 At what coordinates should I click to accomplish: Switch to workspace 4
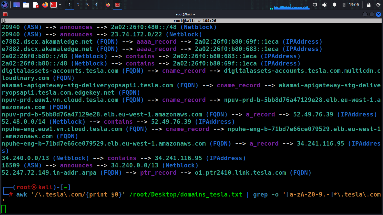point(96,5)
